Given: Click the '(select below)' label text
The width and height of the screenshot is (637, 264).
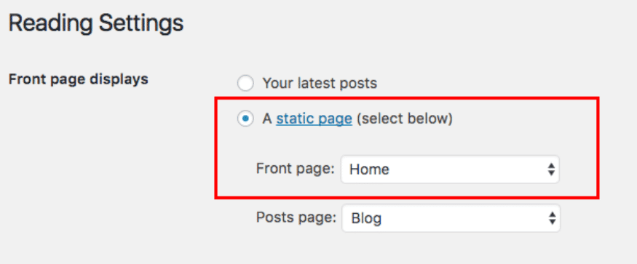Looking at the screenshot, I should [405, 119].
